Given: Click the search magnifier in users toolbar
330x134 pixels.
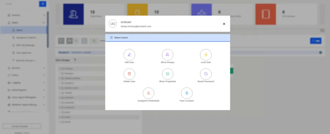Looking at the screenshot, I should point(94,41).
